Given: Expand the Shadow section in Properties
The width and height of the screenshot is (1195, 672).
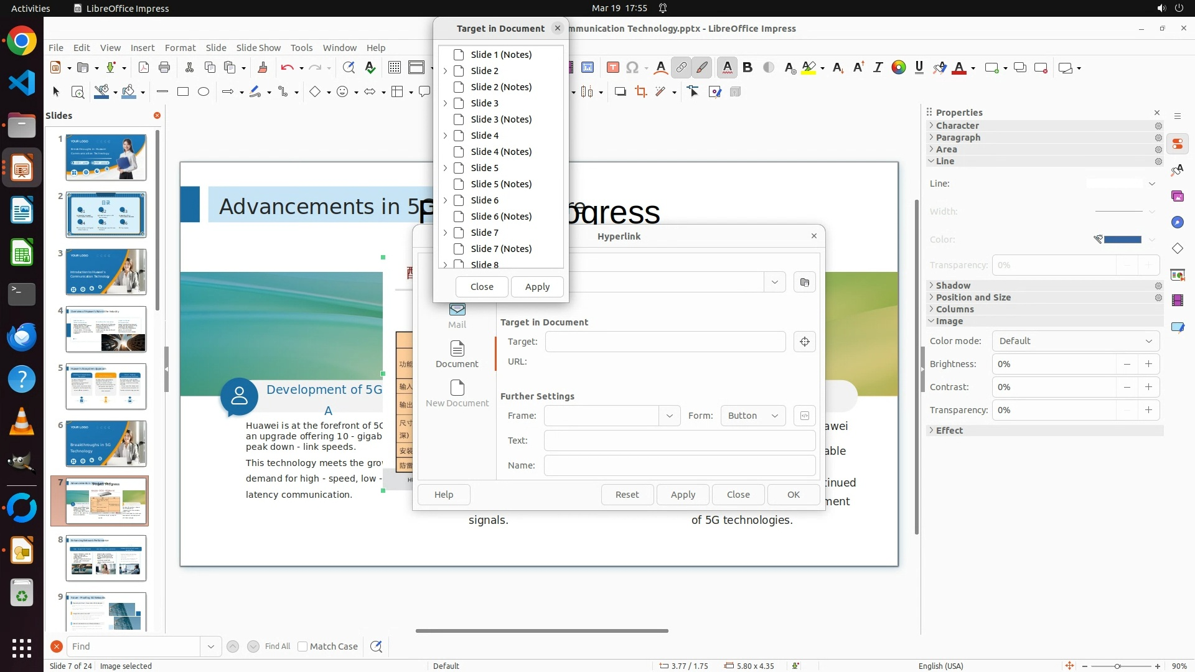Looking at the screenshot, I should pyautogui.click(x=952, y=286).
